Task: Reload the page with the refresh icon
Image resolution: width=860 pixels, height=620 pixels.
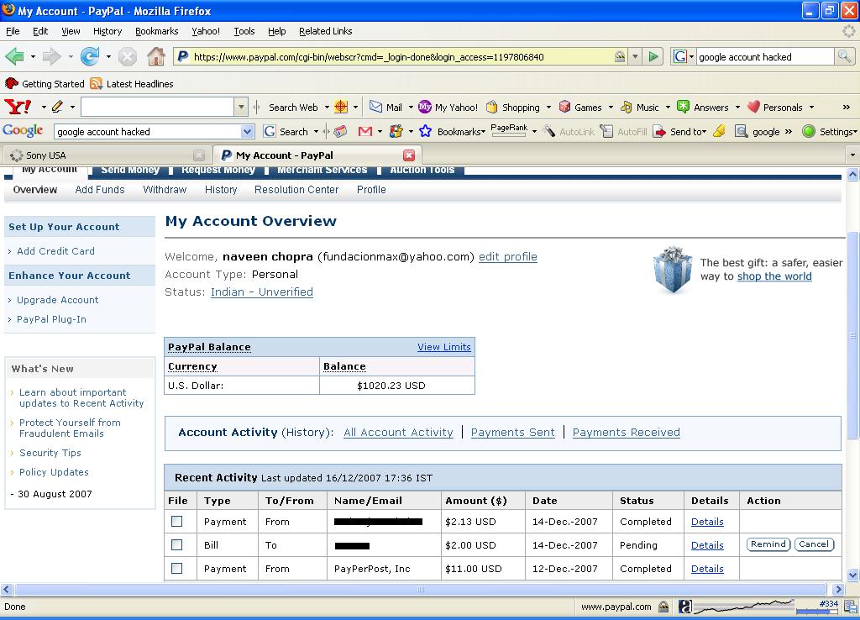Action: [x=89, y=56]
